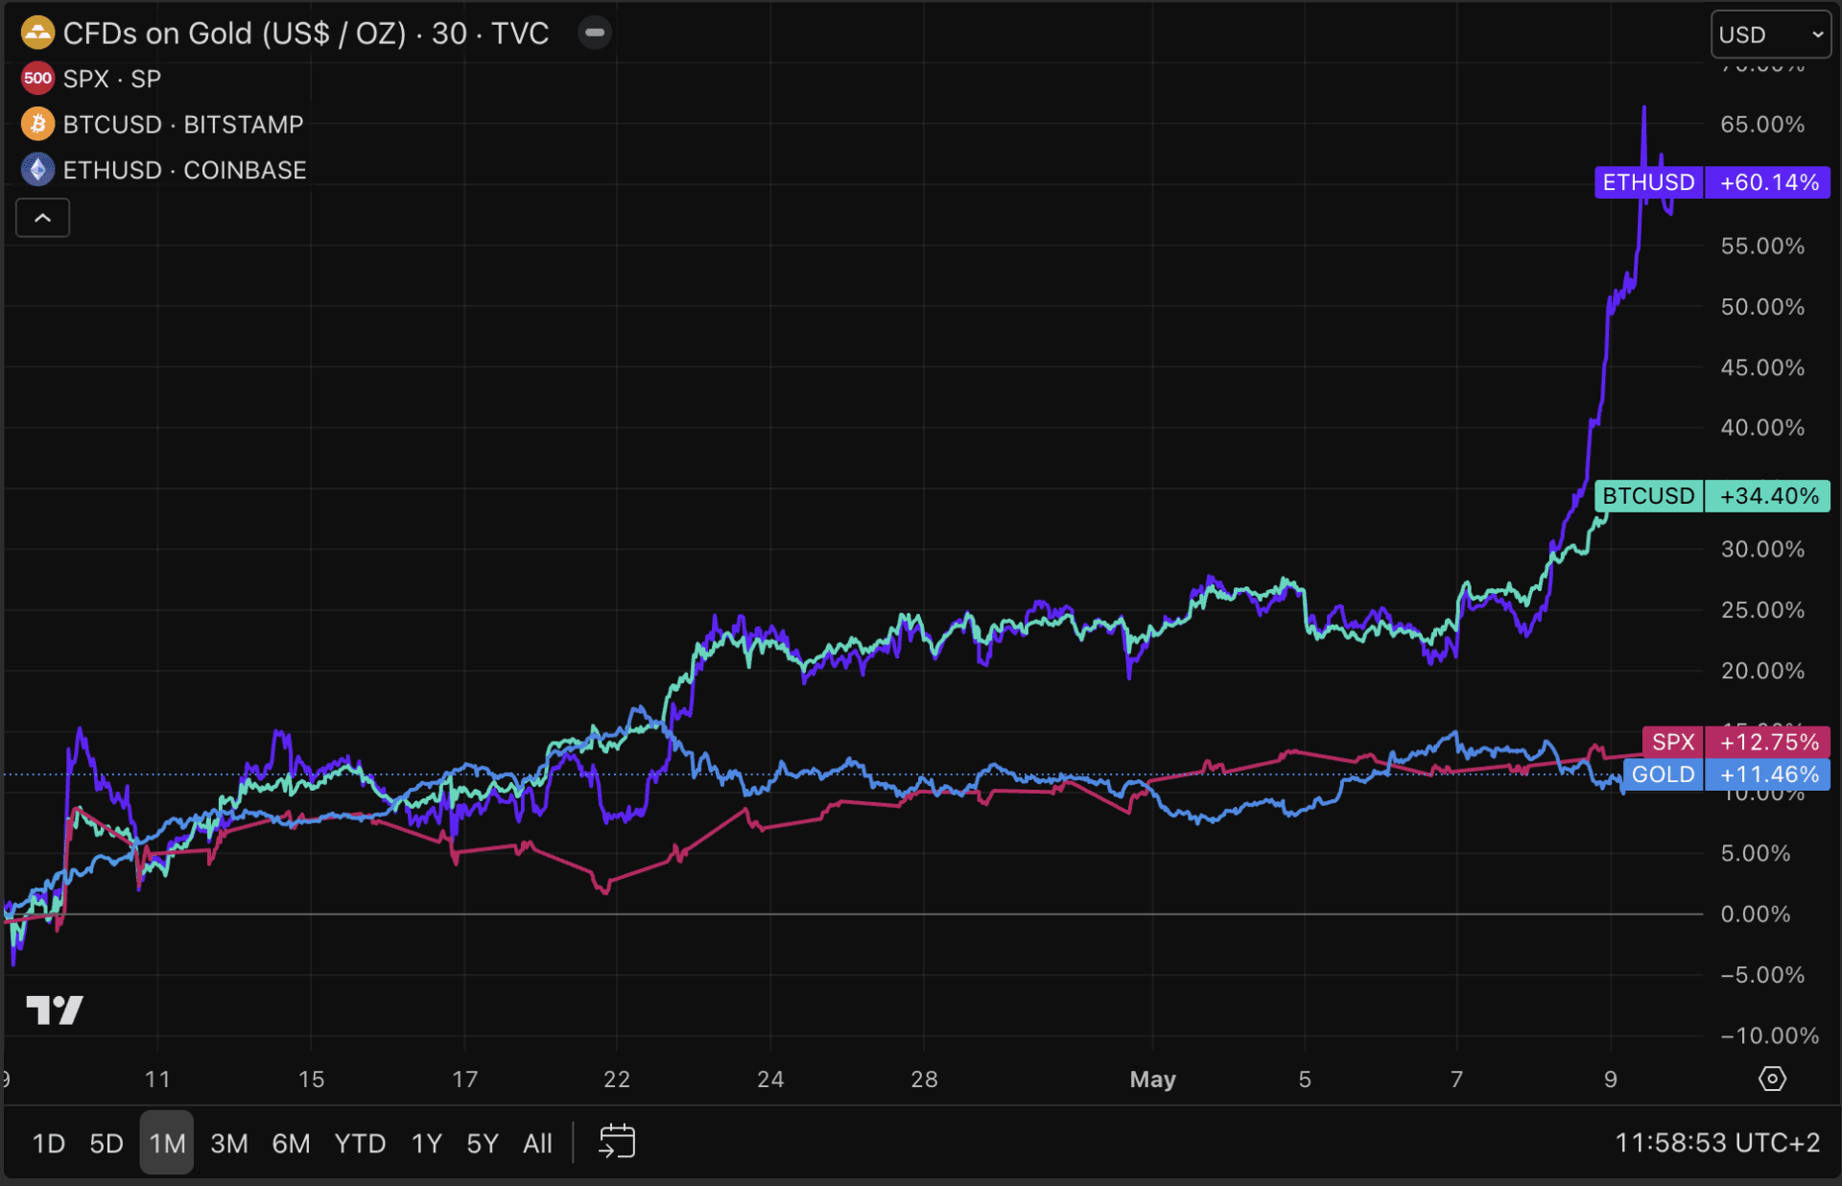Image resolution: width=1842 pixels, height=1186 pixels.
Task: Open the go-to-date calendar icon
Action: pos(617,1142)
